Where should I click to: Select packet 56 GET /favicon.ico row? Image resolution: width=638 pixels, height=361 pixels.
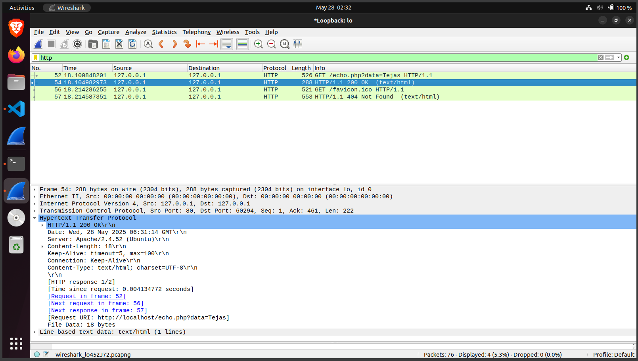click(x=333, y=89)
